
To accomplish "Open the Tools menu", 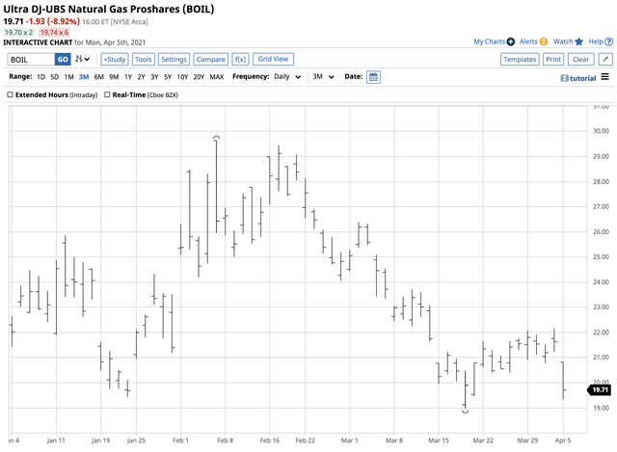I will click(144, 60).
